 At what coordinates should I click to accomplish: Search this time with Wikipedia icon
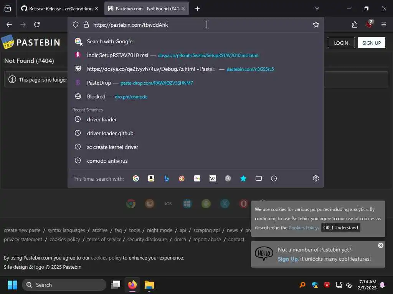pos(213,178)
